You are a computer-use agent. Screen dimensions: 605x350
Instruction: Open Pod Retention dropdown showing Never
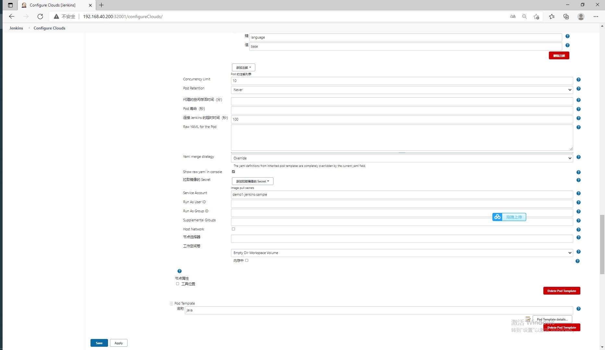pos(402,90)
